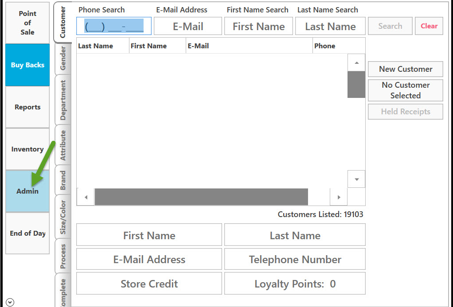453x307 pixels.
Task: Open the Admin section
Action: tap(27, 191)
